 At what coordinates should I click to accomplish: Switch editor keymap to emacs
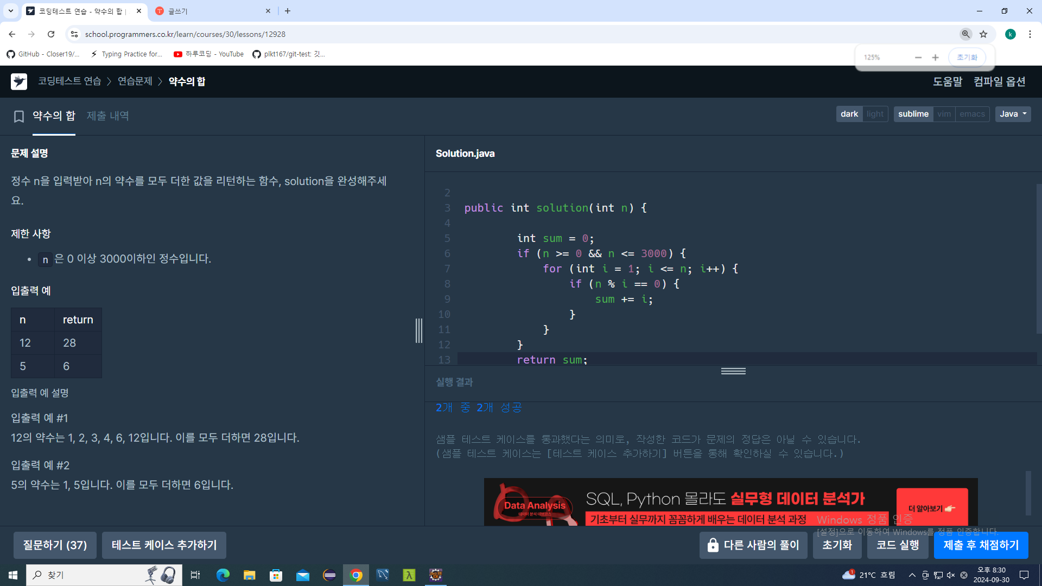[x=971, y=114]
